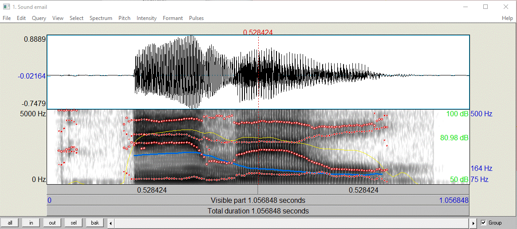Play the Total duration 1.056848 seconds bar
This screenshot has width=517, height=229.
point(258,210)
